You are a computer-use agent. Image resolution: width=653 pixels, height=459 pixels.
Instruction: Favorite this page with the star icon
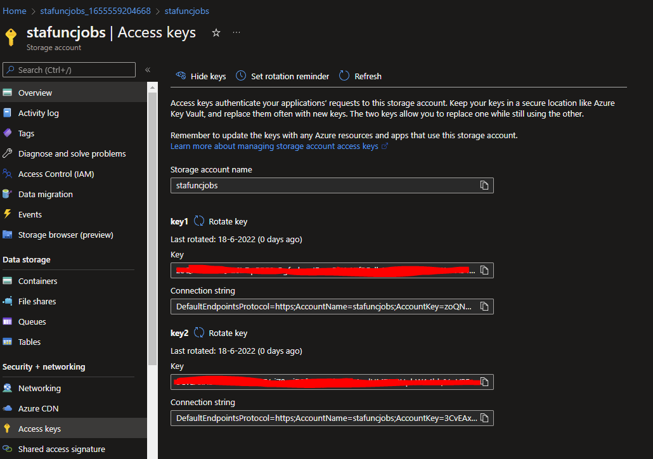pos(216,32)
